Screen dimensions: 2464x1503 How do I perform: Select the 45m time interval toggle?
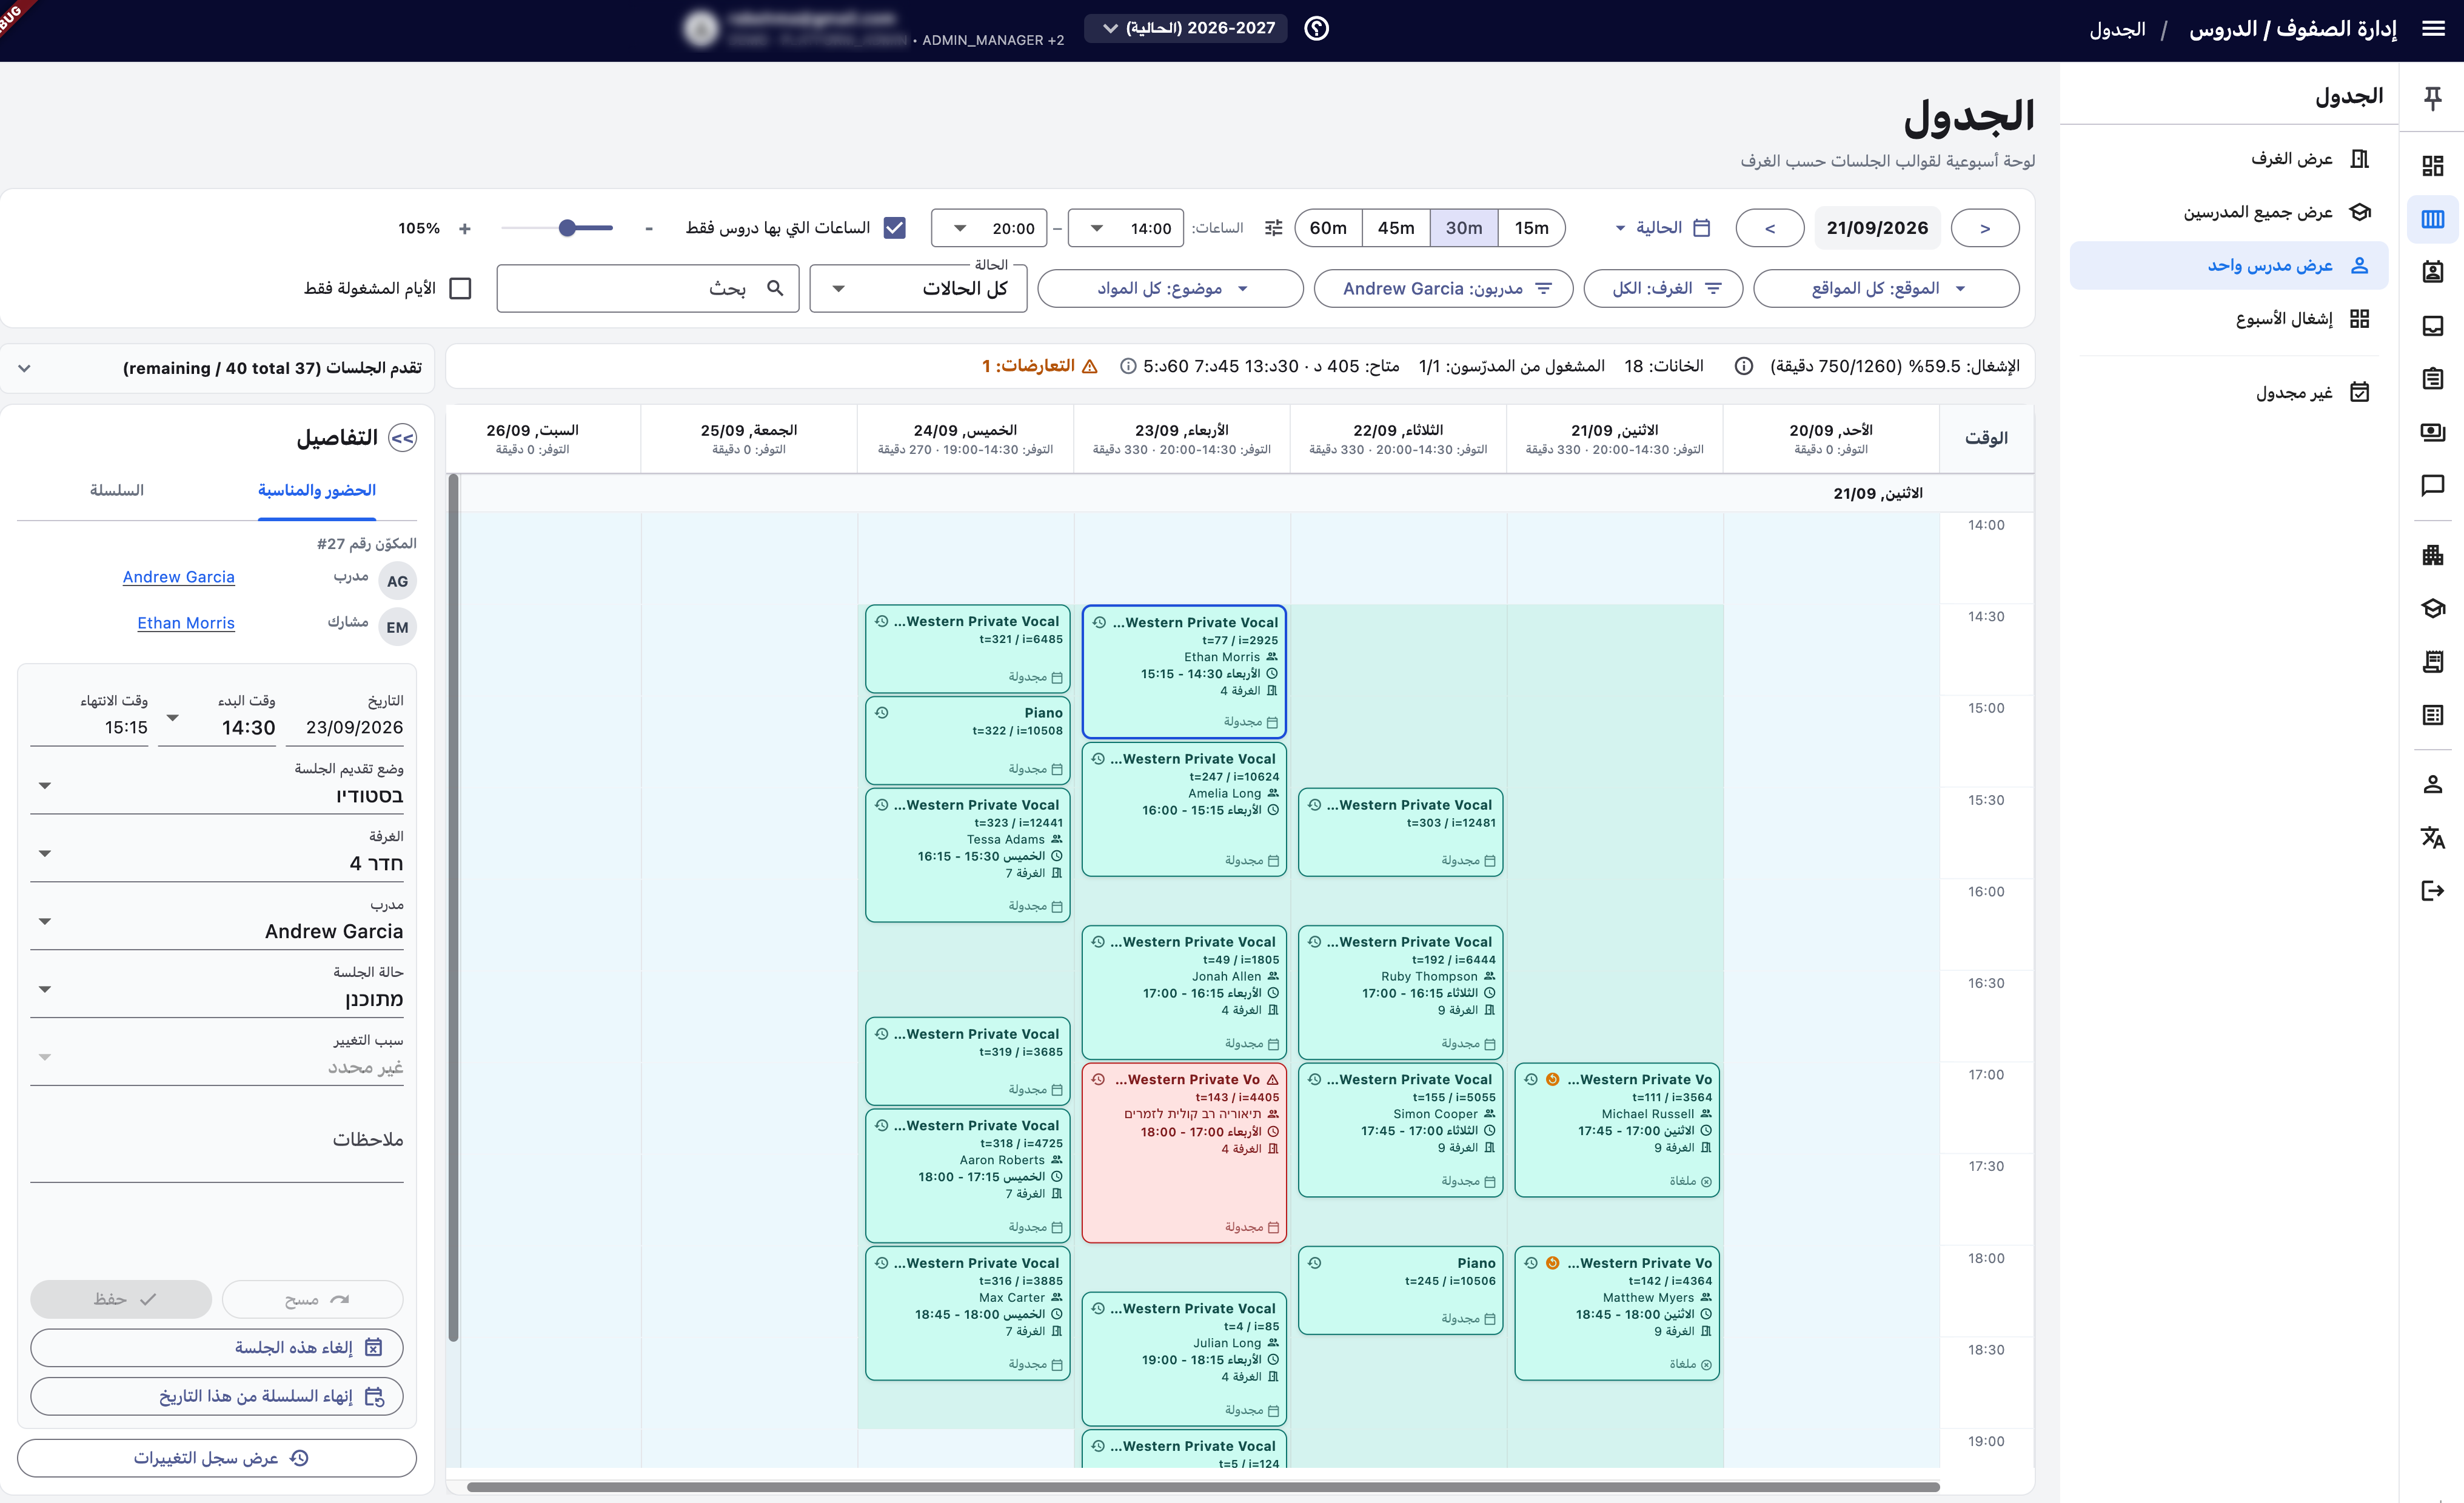click(1396, 228)
